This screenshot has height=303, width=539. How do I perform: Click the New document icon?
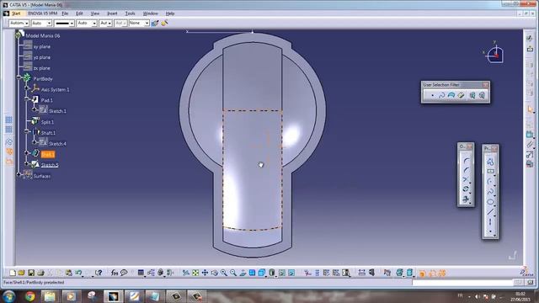pyautogui.click(x=13, y=273)
